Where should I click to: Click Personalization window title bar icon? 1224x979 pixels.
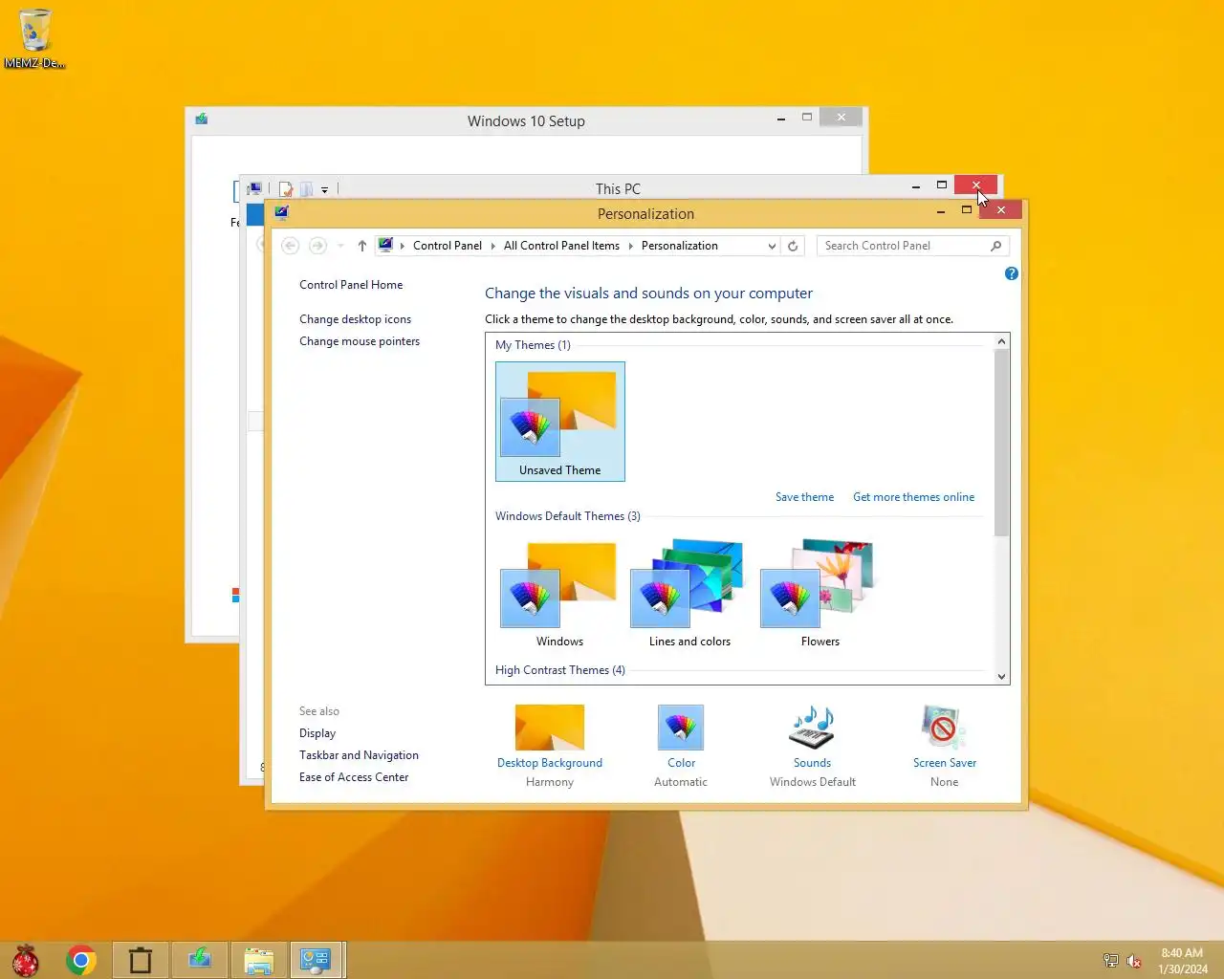(x=281, y=212)
